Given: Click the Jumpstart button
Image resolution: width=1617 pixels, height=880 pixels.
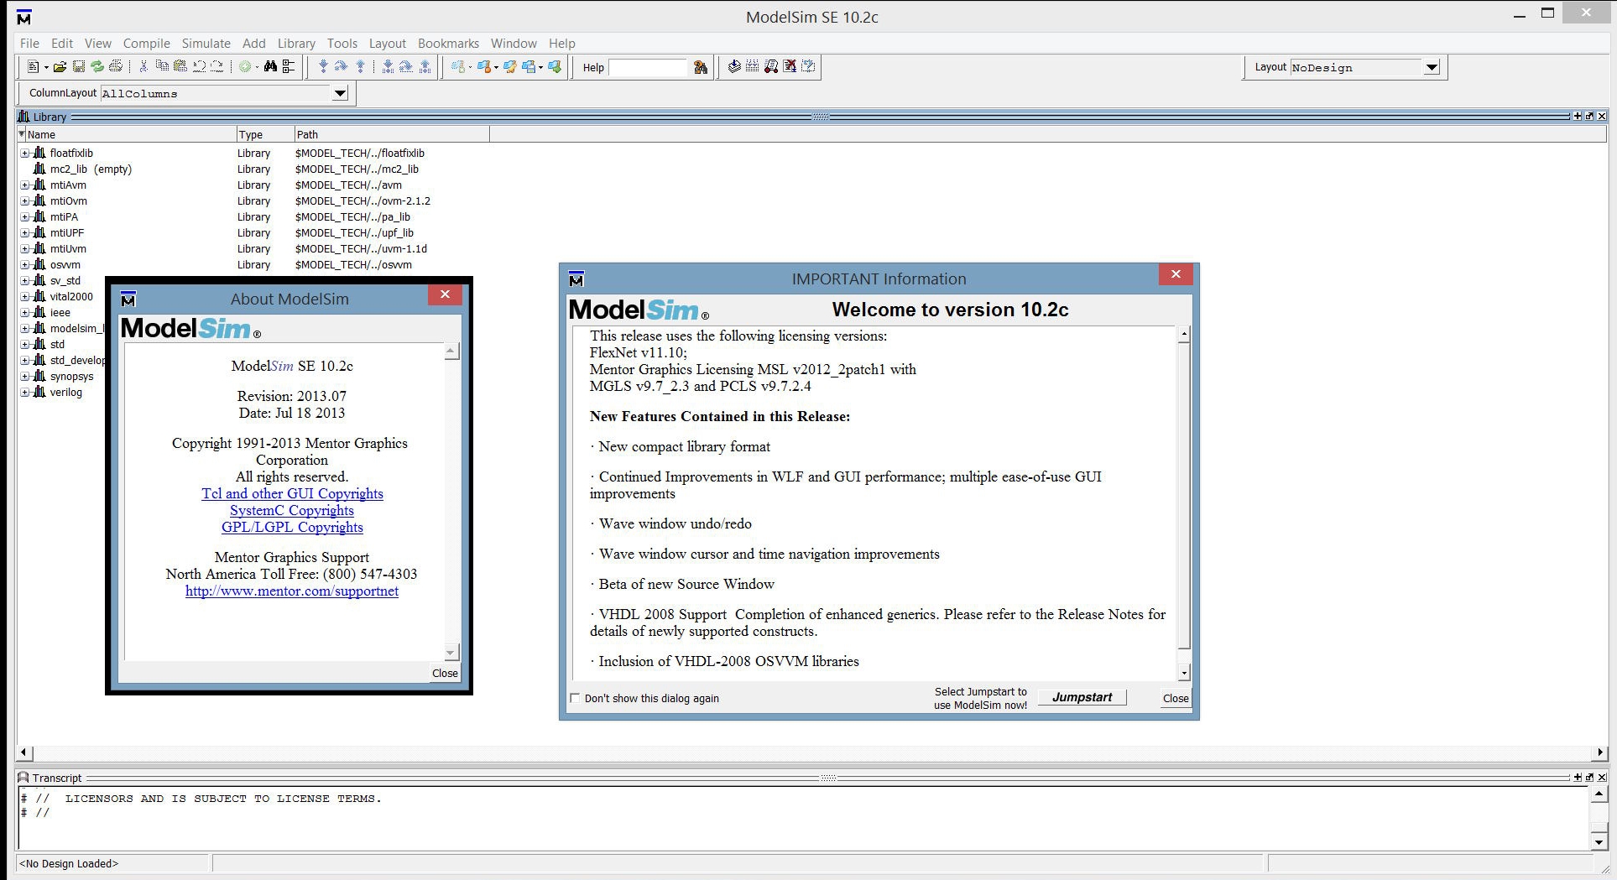Looking at the screenshot, I should point(1082,697).
